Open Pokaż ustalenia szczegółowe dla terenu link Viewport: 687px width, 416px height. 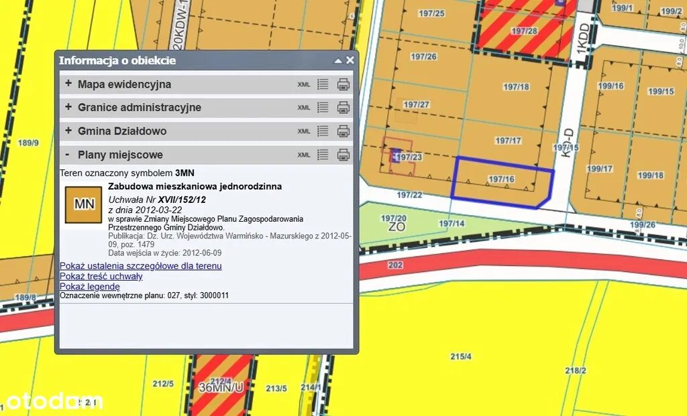141,266
